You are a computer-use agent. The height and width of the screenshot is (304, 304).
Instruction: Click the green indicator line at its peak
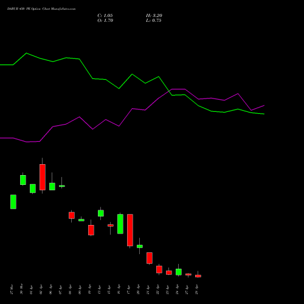click(27, 54)
